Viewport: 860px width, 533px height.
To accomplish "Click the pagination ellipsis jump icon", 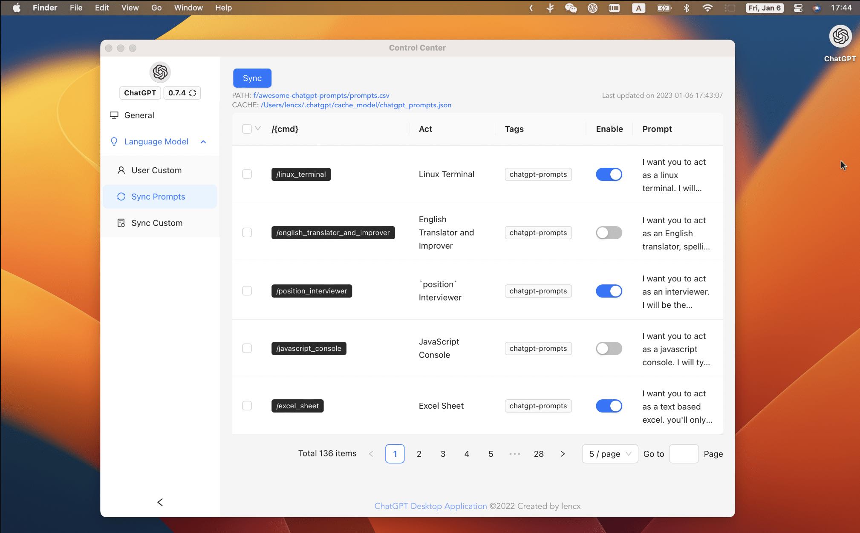I will click(515, 454).
